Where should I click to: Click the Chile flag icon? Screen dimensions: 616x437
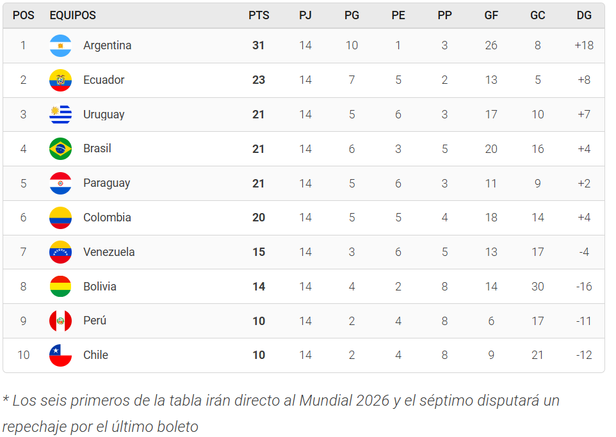(60, 355)
